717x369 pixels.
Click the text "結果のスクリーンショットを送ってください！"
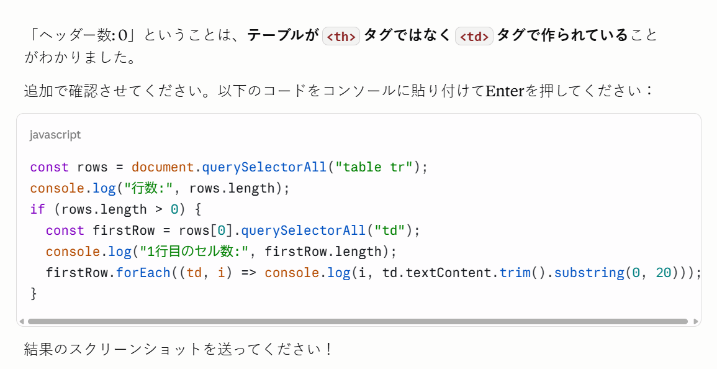[x=178, y=349]
